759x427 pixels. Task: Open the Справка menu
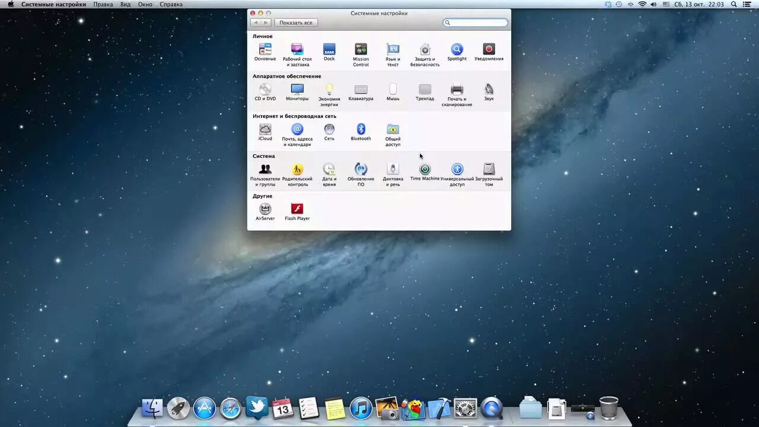pos(171,4)
